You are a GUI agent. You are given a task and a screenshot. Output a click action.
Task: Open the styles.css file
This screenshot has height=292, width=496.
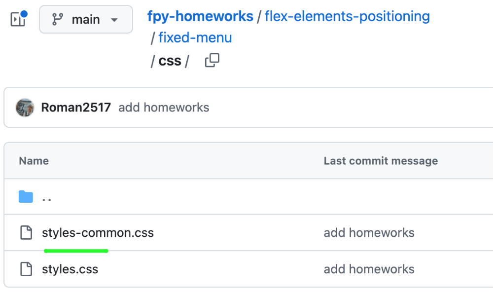70,269
